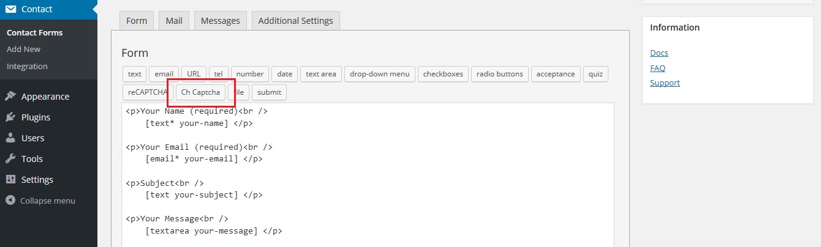Insert a drop-down menu tag
The width and height of the screenshot is (821, 247).
point(380,74)
